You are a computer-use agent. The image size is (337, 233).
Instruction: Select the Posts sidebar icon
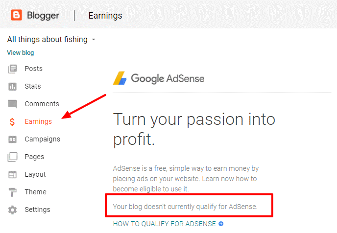tap(12, 69)
